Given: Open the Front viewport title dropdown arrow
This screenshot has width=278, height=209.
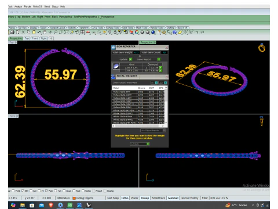Looking at the screenshot, I should pyautogui.click(x=17, y=116).
